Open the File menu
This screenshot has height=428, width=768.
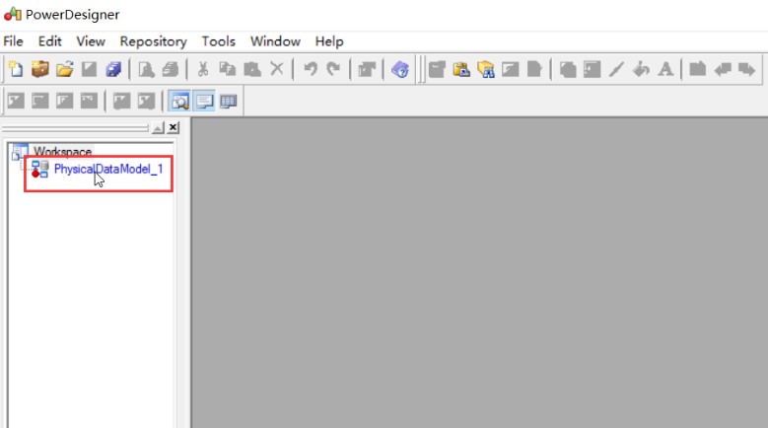(x=13, y=41)
